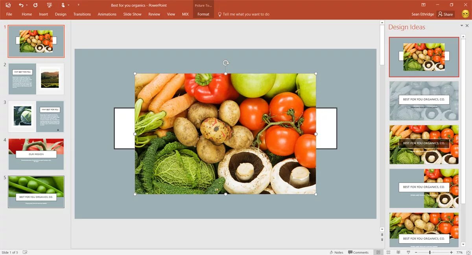Select slide 1 thumbnail in slide panel
Screen dimensions: 472x255
pos(36,41)
